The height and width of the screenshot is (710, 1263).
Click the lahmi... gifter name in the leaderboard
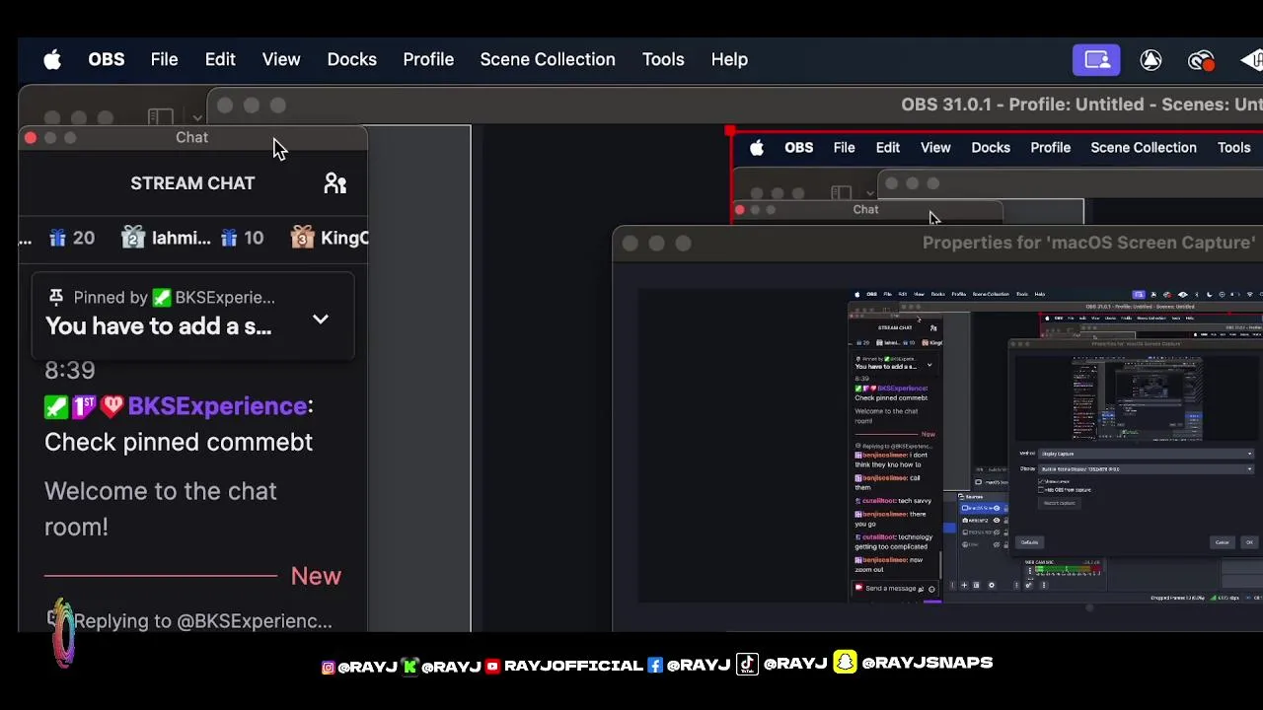click(x=182, y=238)
